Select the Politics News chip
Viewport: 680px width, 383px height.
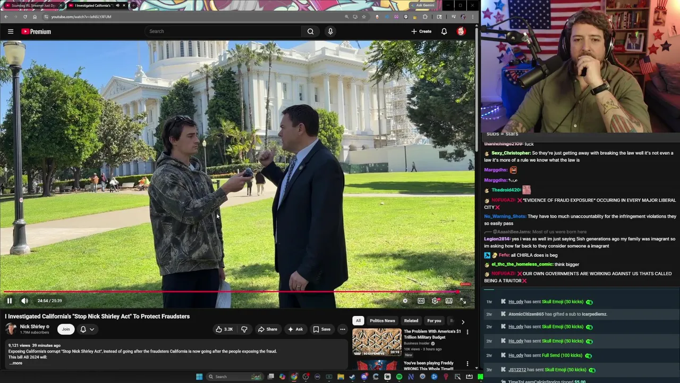(x=382, y=321)
